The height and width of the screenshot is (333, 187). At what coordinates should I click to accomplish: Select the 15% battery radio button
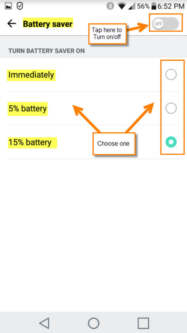171,142
